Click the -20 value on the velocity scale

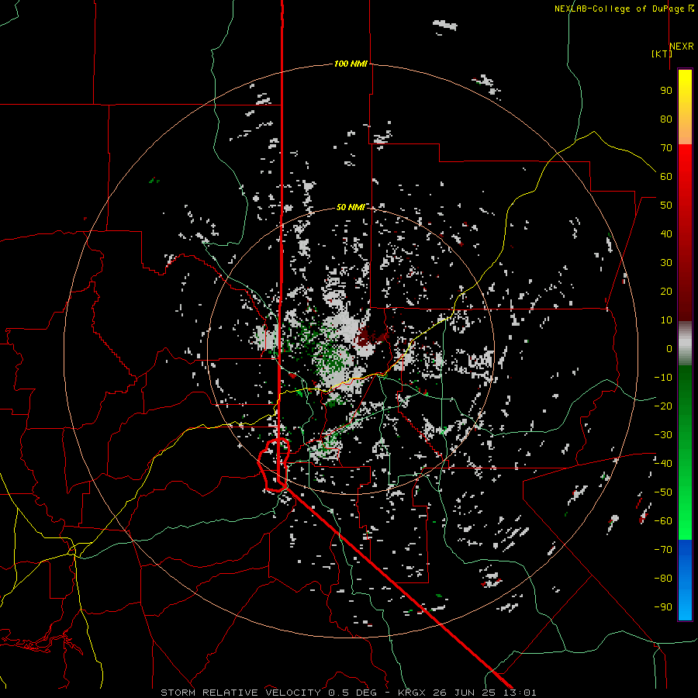[663, 406]
